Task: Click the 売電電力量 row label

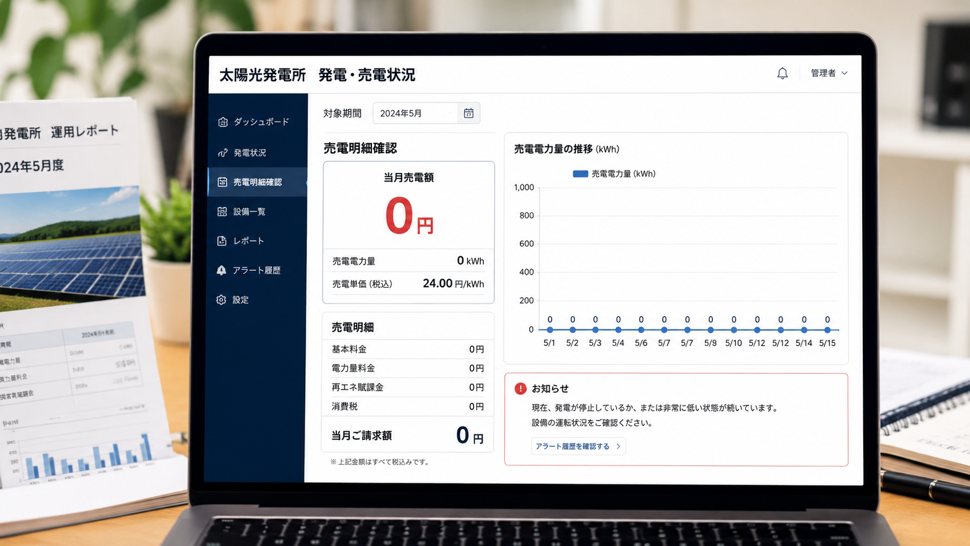Action: point(354,261)
